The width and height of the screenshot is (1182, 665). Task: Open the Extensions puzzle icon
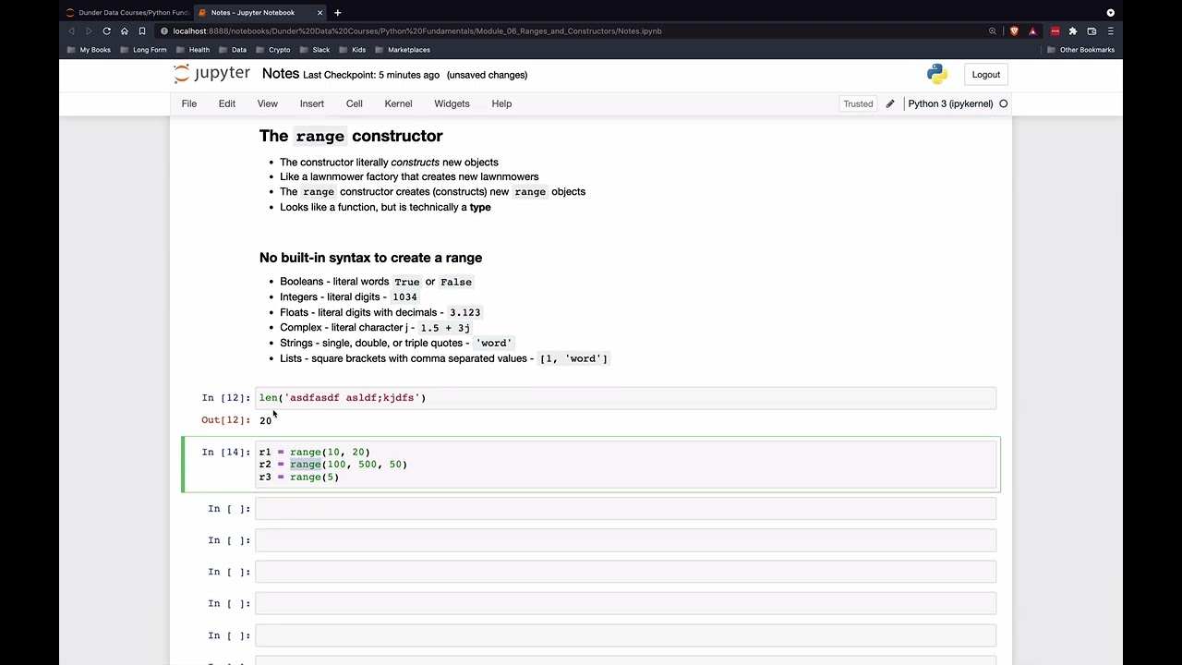pos(1073,30)
